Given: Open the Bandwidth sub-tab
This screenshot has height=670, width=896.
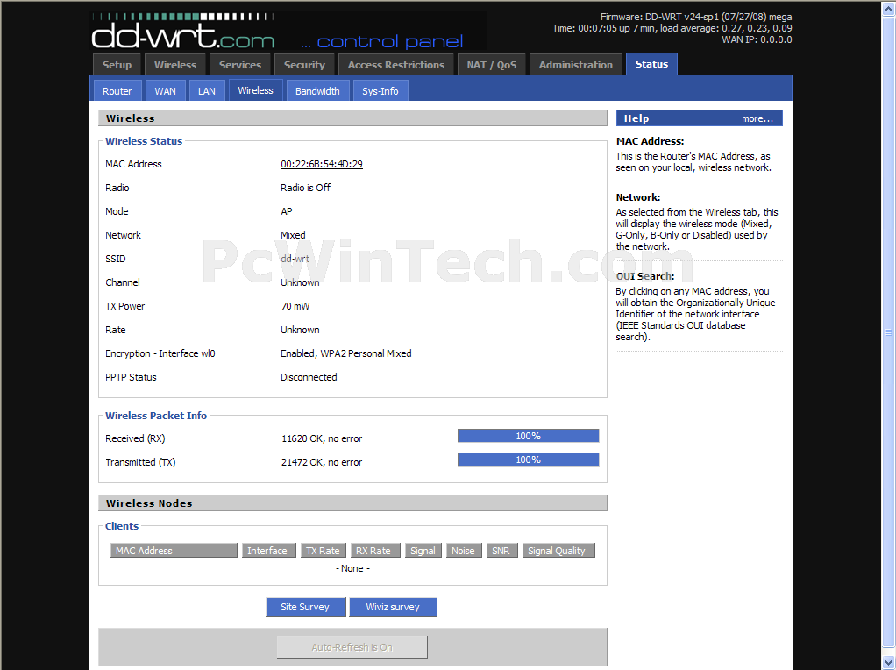Looking at the screenshot, I should point(317,91).
